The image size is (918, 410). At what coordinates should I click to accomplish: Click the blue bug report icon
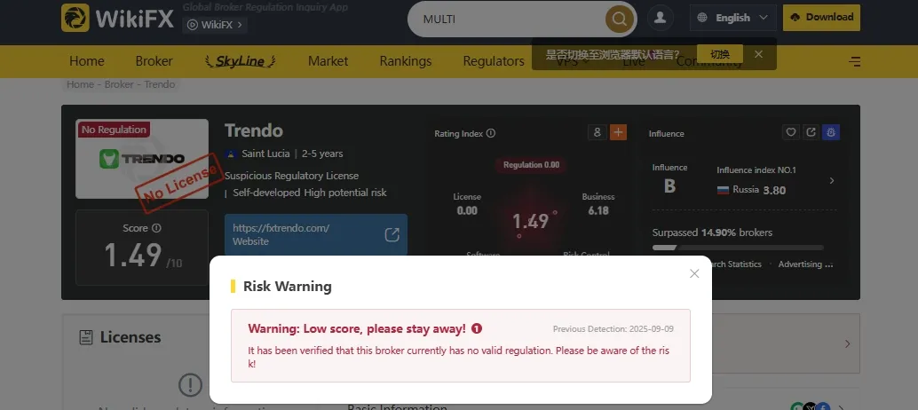831,132
